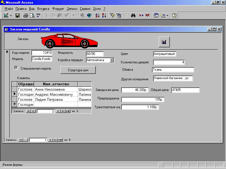Click the Обивка field Ткань
The height and width of the screenshot is (169, 226).
pyautogui.click(x=173, y=70)
